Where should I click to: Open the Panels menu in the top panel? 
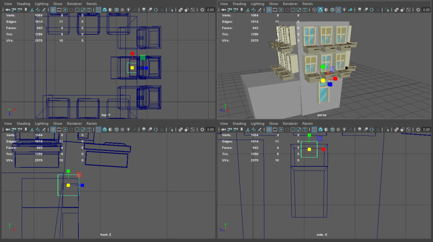click(x=91, y=4)
